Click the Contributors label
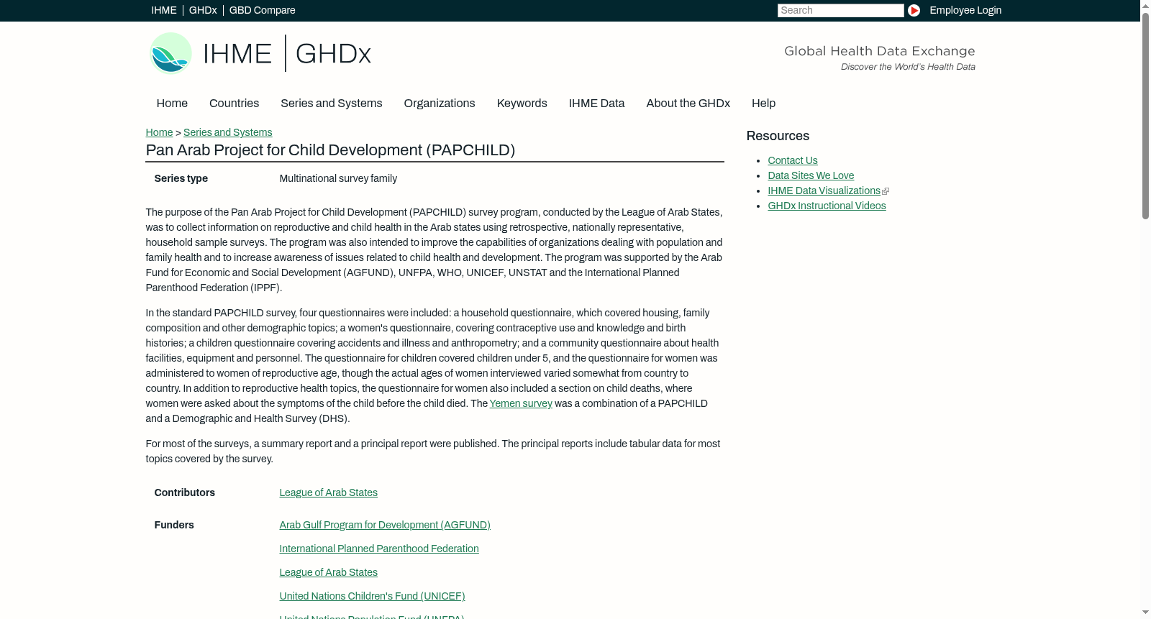 [184, 492]
